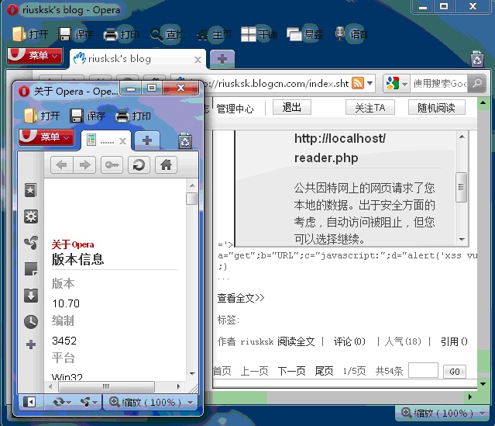Click Open (打开) in main Opera toolbar
Viewport: 495px width, 426px height.
[30, 34]
